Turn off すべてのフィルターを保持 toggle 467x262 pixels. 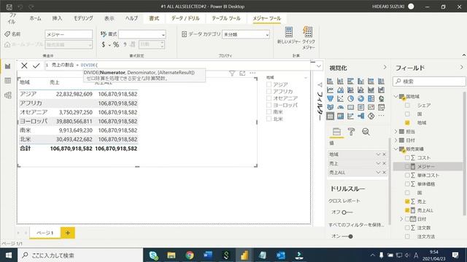tap(347, 237)
